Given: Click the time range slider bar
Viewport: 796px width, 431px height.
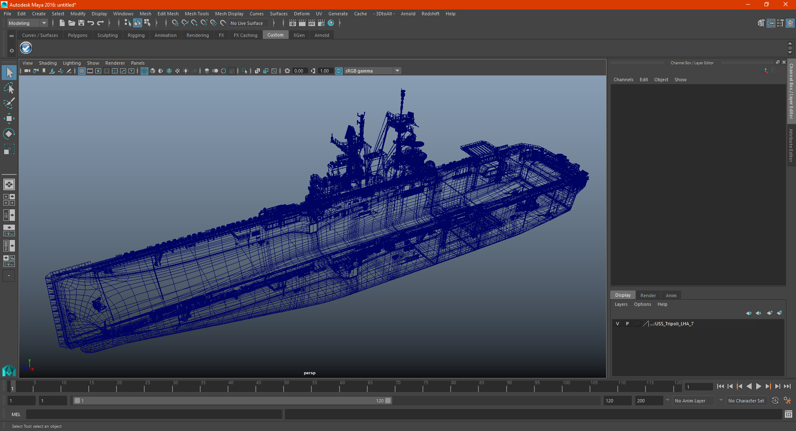Looking at the screenshot, I should click(x=232, y=401).
